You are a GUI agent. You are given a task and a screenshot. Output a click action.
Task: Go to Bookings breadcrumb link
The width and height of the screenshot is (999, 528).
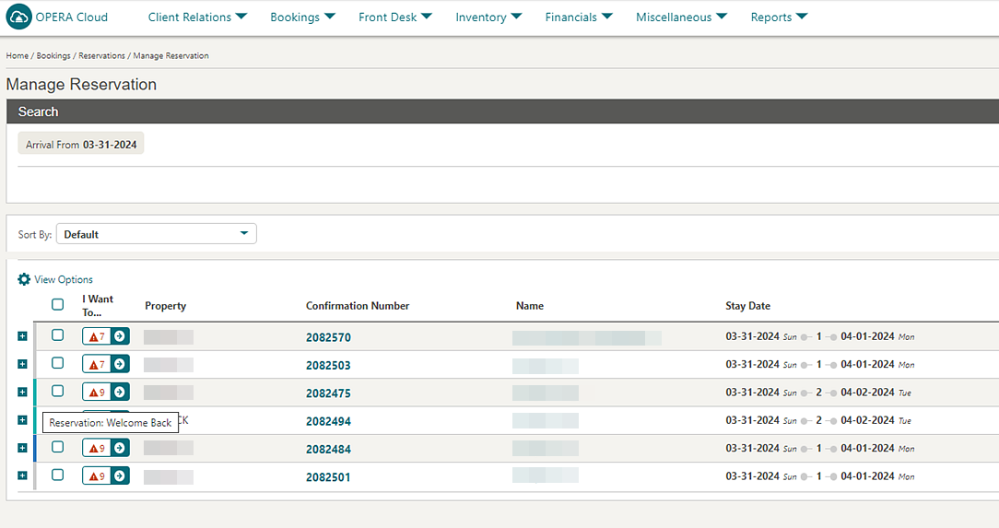pyautogui.click(x=53, y=56)
